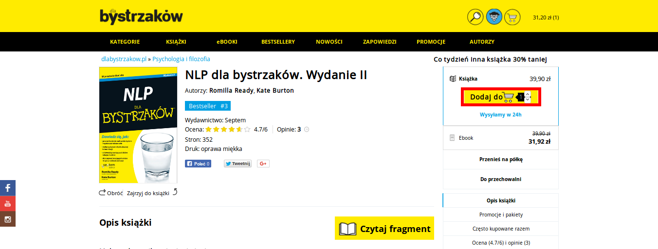Viewport: 658px width, 249px height.
Task: Click the book title heading
Action: pyautogui.click(x=276, y=75)
